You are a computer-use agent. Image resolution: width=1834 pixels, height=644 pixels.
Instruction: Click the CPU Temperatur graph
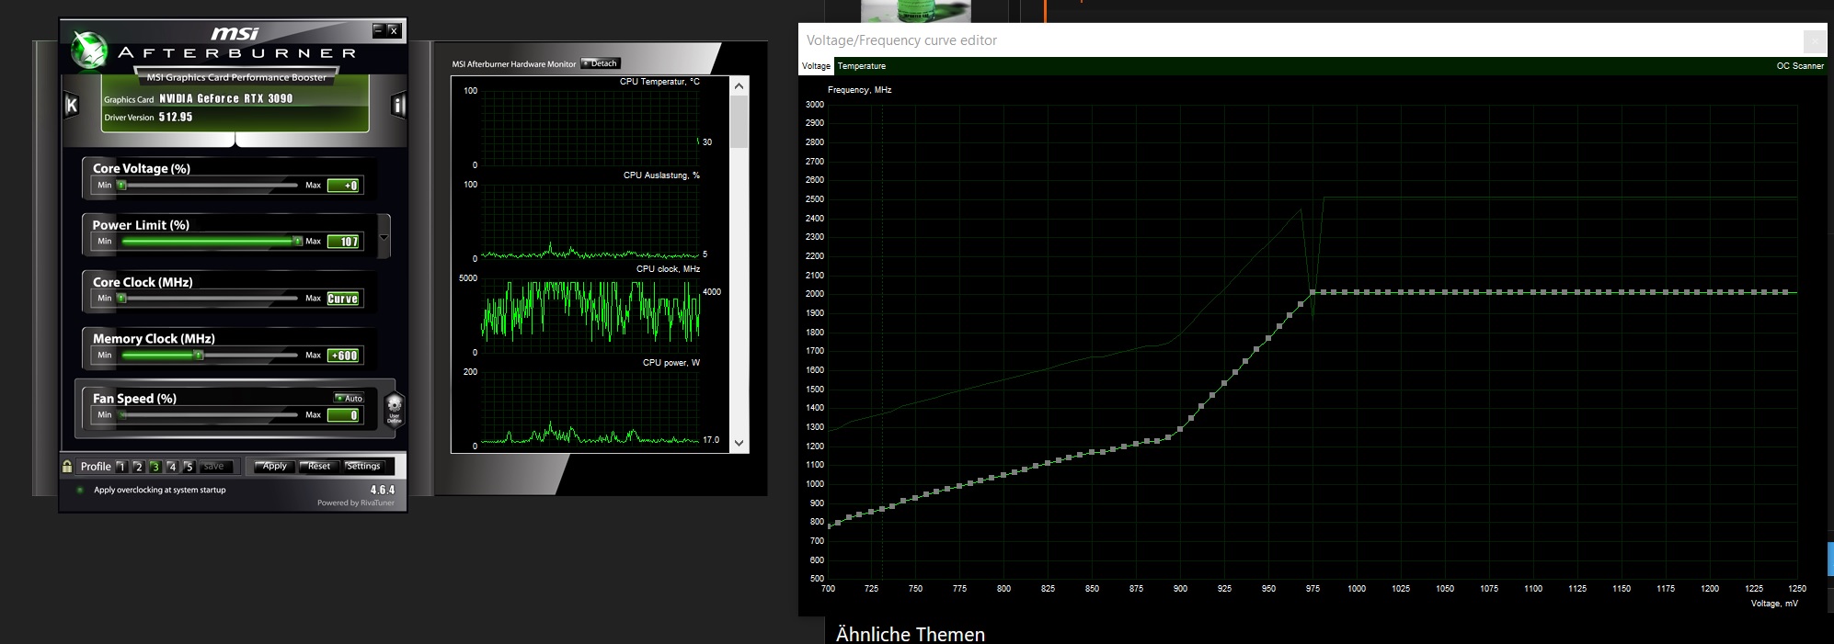pos(590,128)
